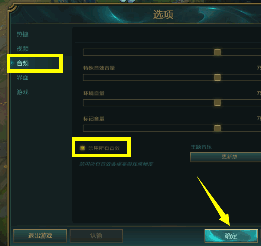Image resolution: width=261 pixels, height=246 pixels.
Task: Go to the 游戏 game settings
Action: [x=23, y=92]
